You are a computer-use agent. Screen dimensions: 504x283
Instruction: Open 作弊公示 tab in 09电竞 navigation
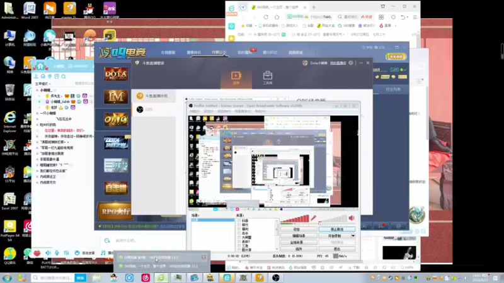tap(219, 52)
